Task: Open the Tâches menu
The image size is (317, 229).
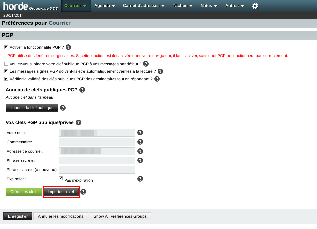Action: pos(182,6)
